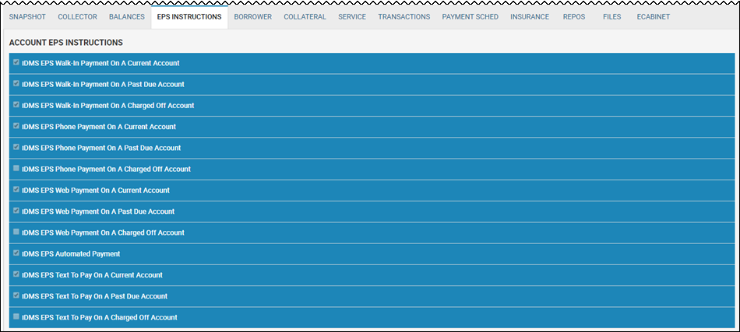Toggle Web Payment On A Past Due Account checkbox
This screenshot has height=332, width=740.
pos(16,211)
